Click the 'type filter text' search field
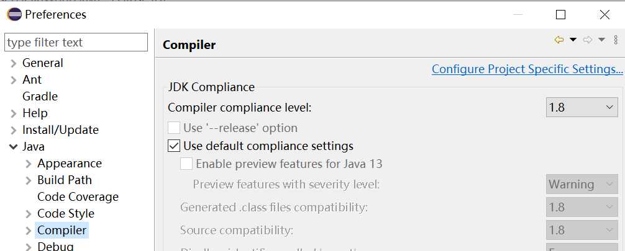The height and width of the screenshot is (251, 625). (x=76, y=43)
